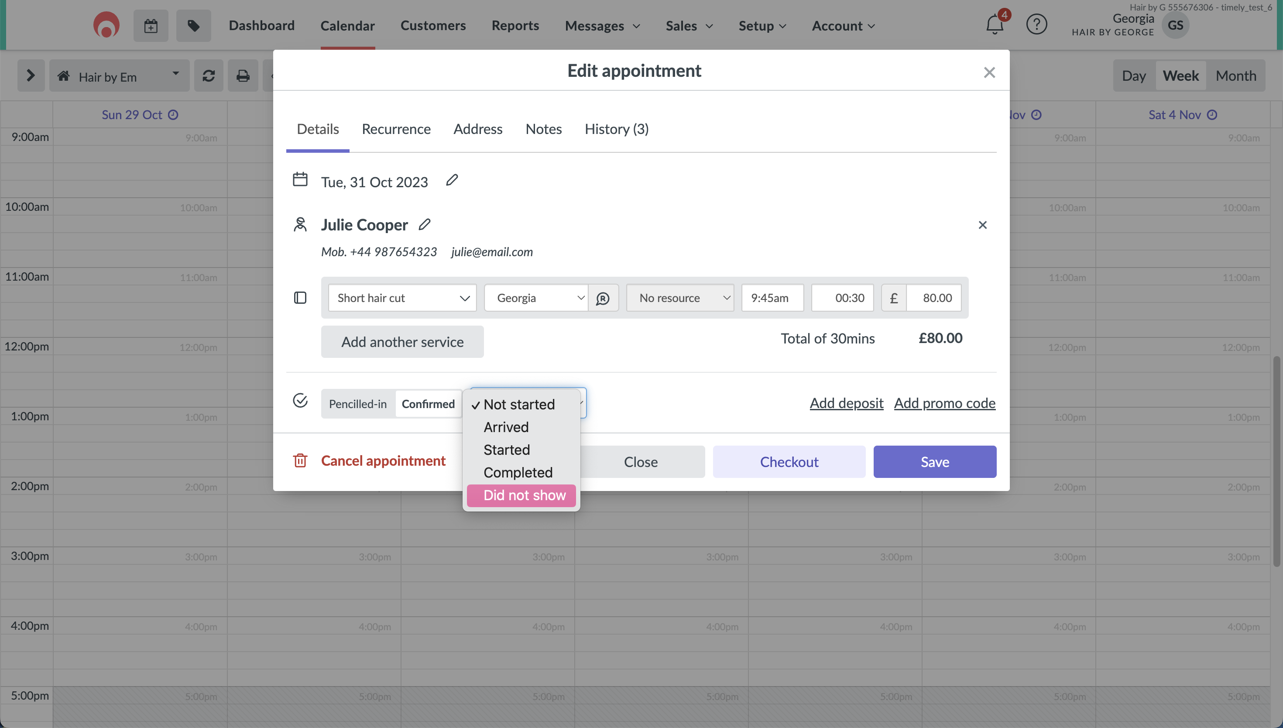The height and width of the screenshot is (728, 1283).
Task: Click the Add deposit link
Action: [846, 403]
